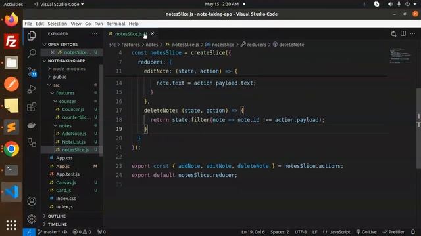
Task: Open the Explorer view in activity bar
Action: click(x=32, y=36)
